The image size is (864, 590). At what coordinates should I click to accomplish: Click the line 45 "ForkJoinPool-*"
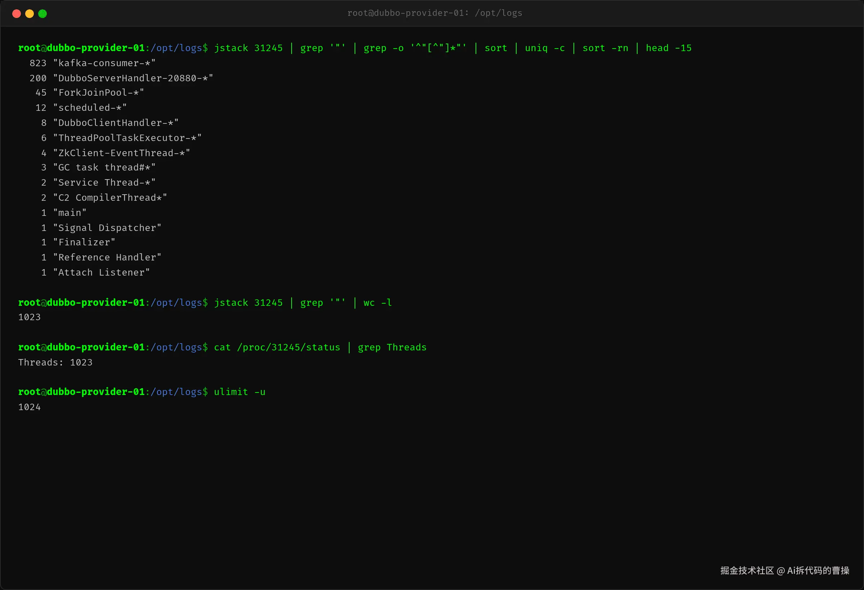(90, 92)
